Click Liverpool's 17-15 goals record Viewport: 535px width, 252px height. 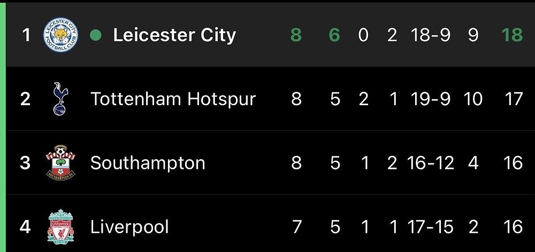pos(431,226)
